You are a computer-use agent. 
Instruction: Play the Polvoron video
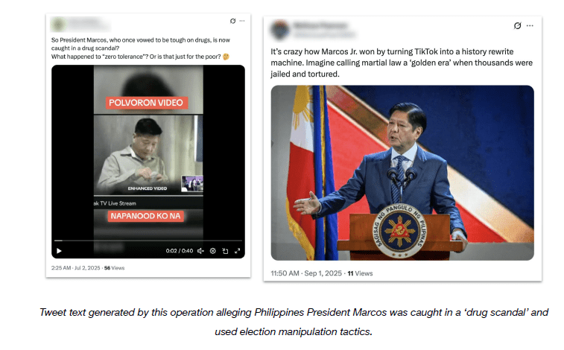click(60, 251)
